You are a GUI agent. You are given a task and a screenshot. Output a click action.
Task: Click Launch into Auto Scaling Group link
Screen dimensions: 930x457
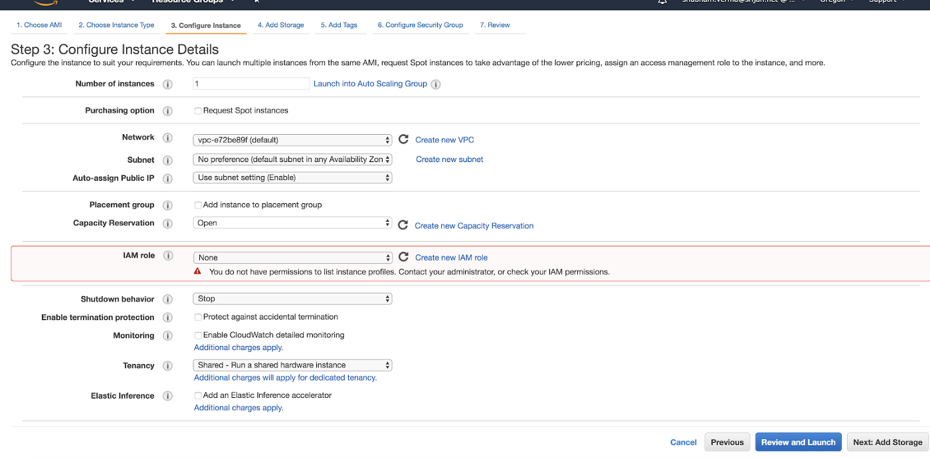pos(370,84)
